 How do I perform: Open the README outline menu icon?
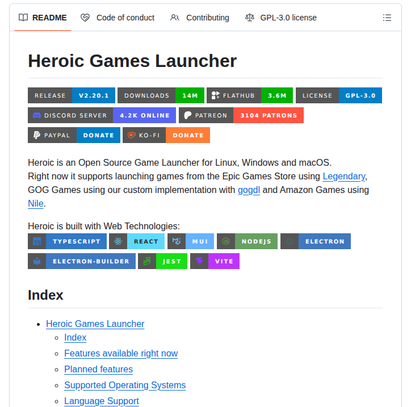[x=387, y=18]
